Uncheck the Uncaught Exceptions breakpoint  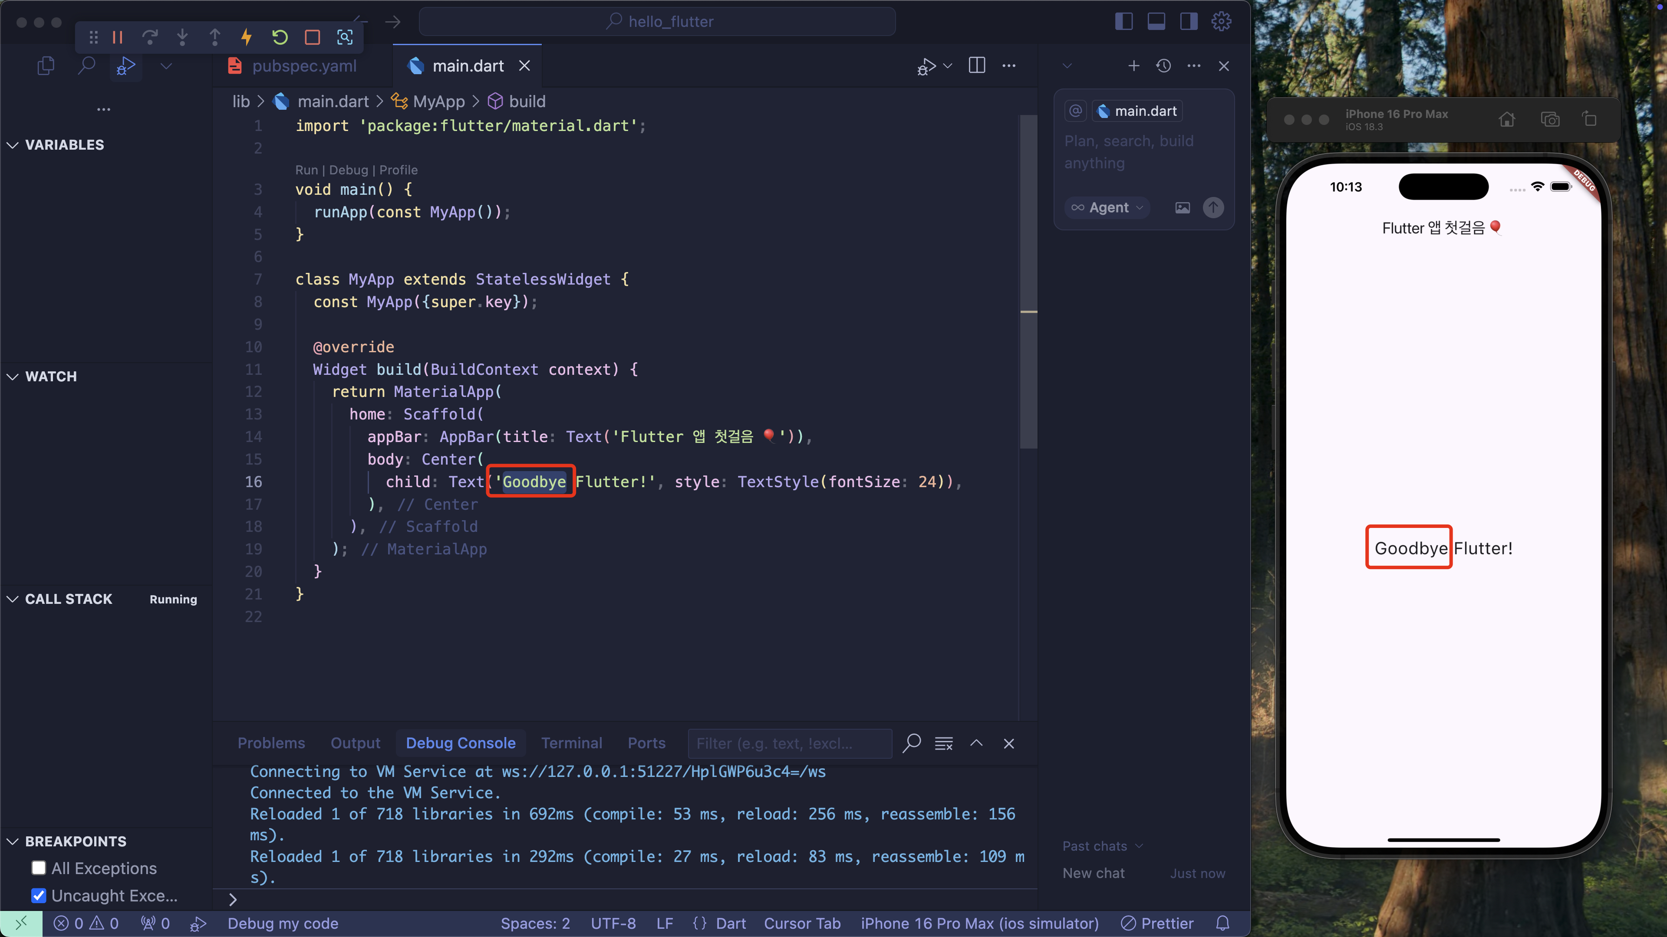click(x=39, y=895)
